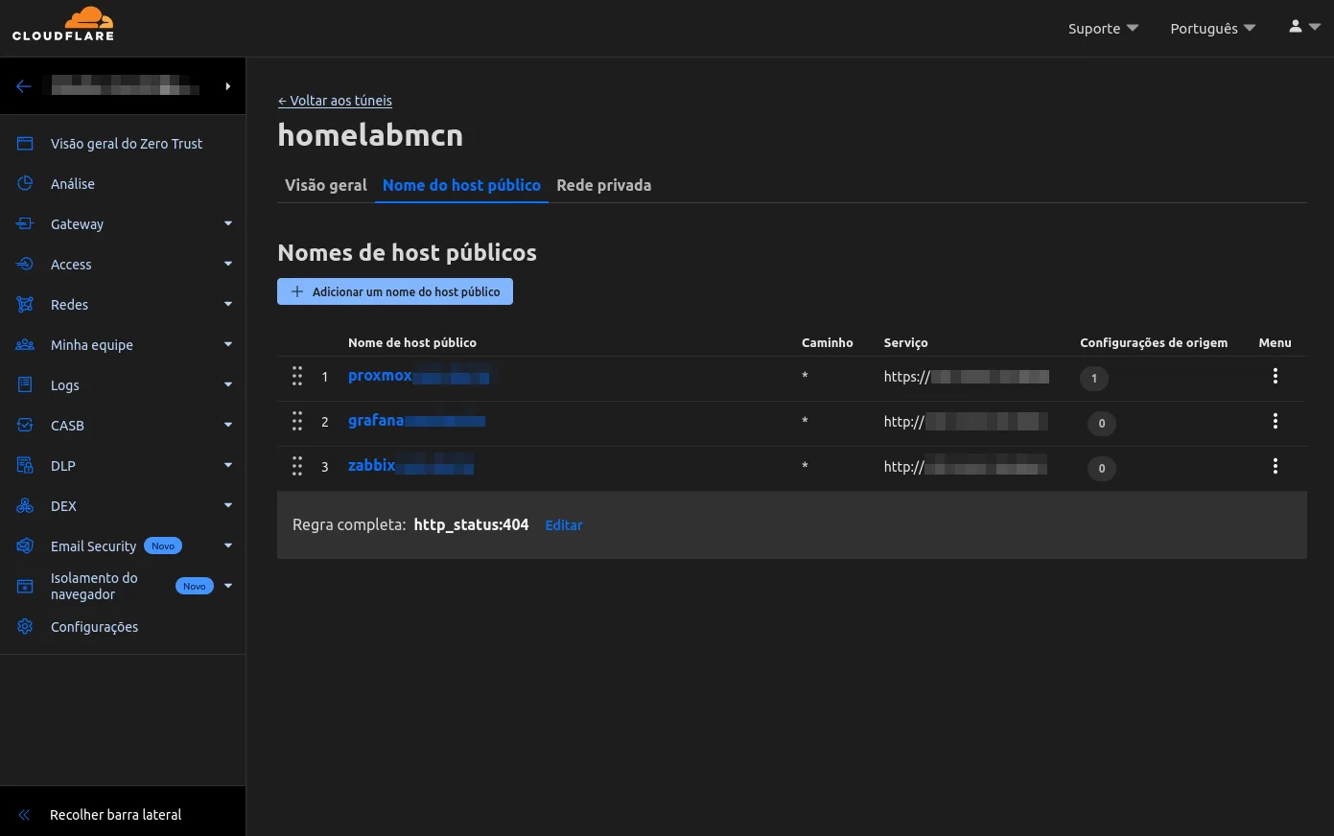
Task: Click the Configurações gear icon
Action: (25, 627)
